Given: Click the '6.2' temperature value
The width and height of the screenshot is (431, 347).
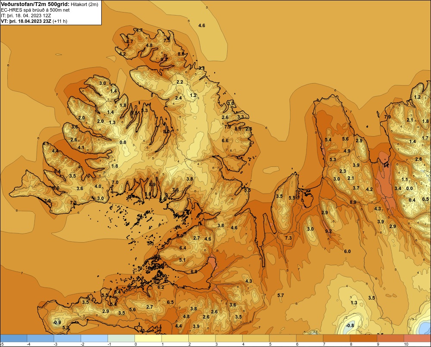Looking at the screenshot, I should point(161,288).
